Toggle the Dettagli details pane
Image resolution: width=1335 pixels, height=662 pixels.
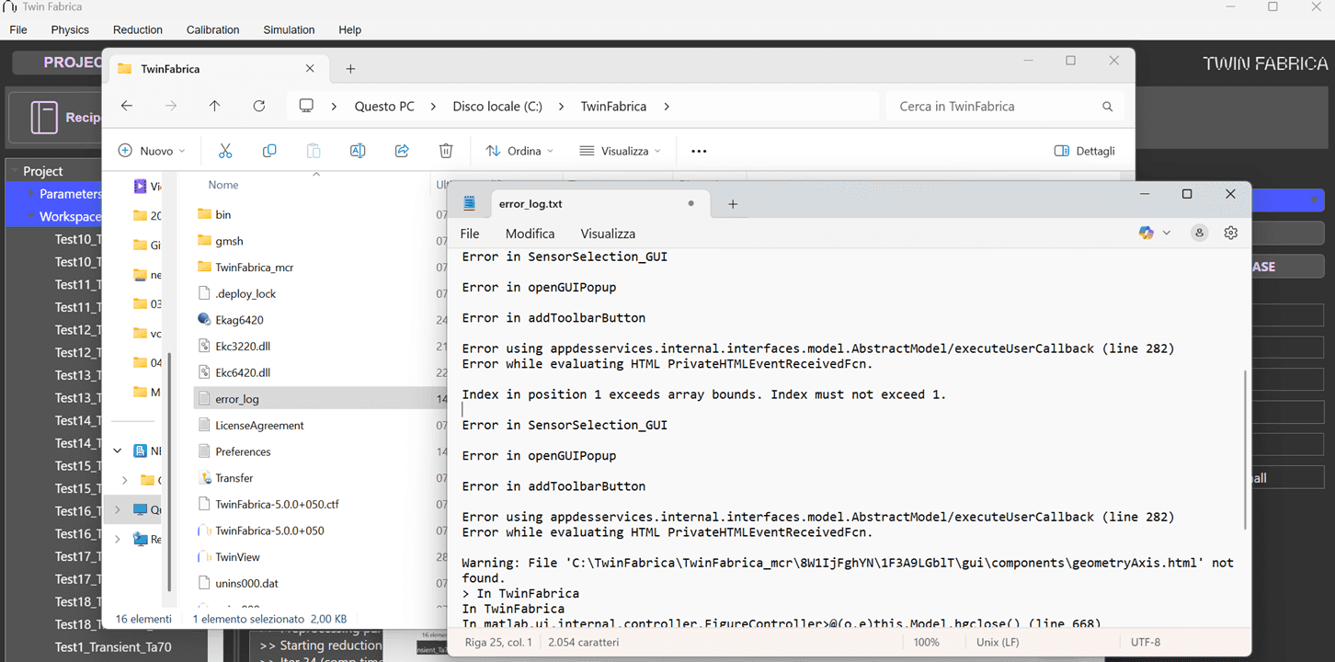(x=1085, y=151)
